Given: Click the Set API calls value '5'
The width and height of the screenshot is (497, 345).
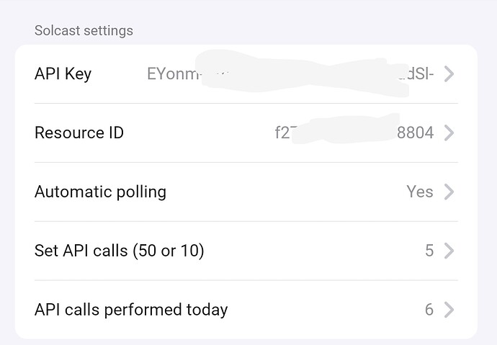Looking at the screenshot, I should click(x=429, y=251).
